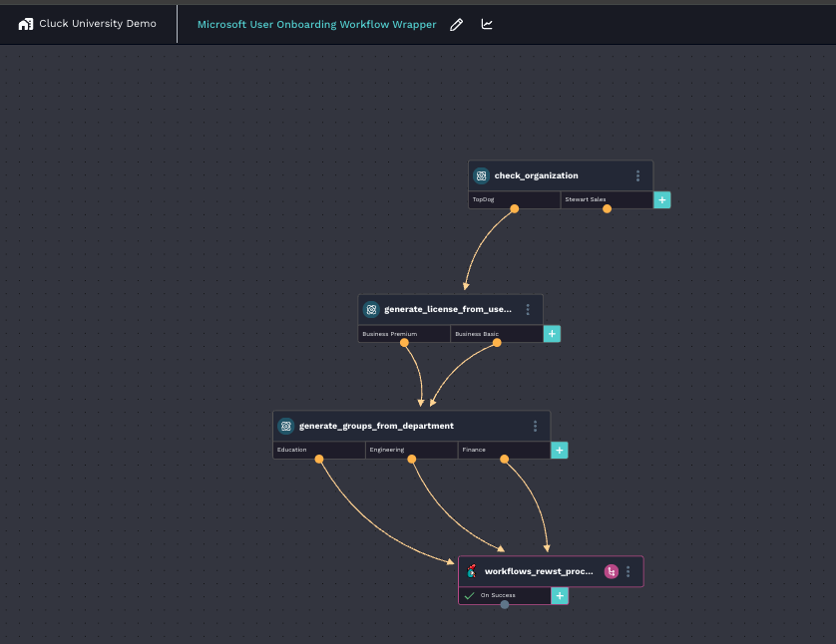The height and width of the screenshot is (644, 836).
Task: Click the check_organization node icon
Action: point(481,175)
